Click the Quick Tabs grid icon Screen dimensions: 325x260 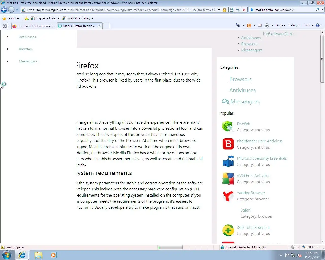tap(5, 26)
